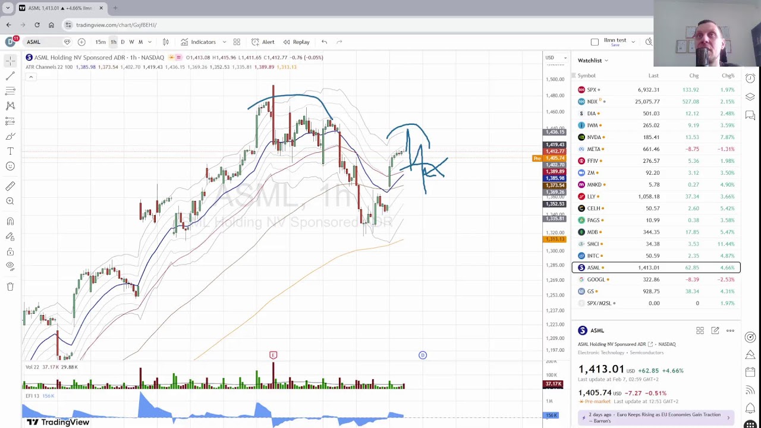Screen dimensions: 761x428
Task: Select SPX in the watchlist
Action: (656, 90)
